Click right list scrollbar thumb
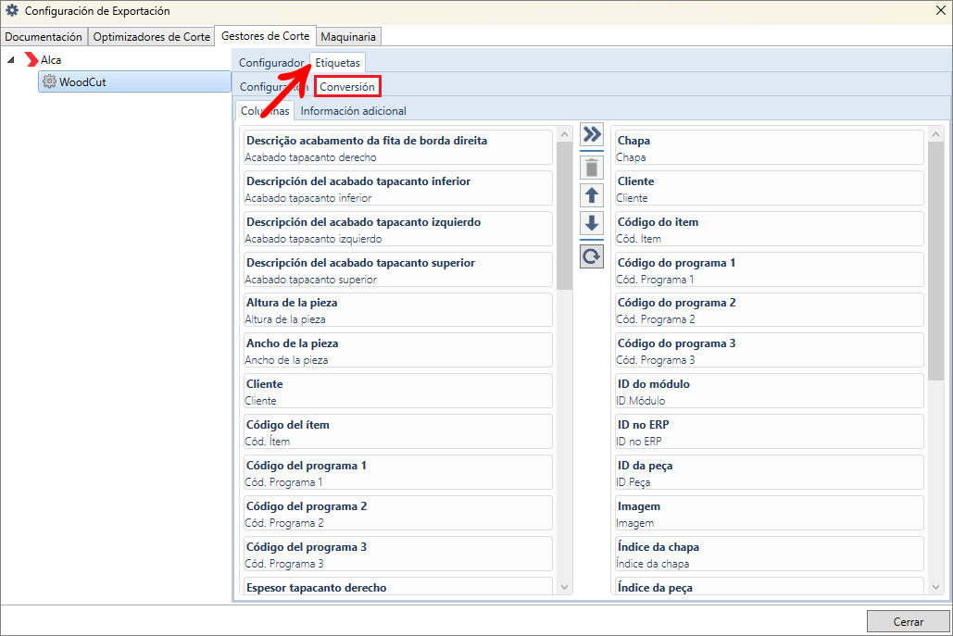The height and width of the screenshot is (636, 953). tap(936, 261)
